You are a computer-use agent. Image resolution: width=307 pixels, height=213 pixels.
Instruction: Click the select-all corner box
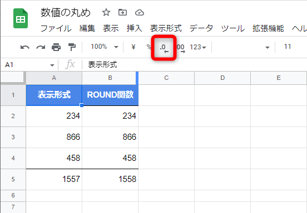coord(13,78)
